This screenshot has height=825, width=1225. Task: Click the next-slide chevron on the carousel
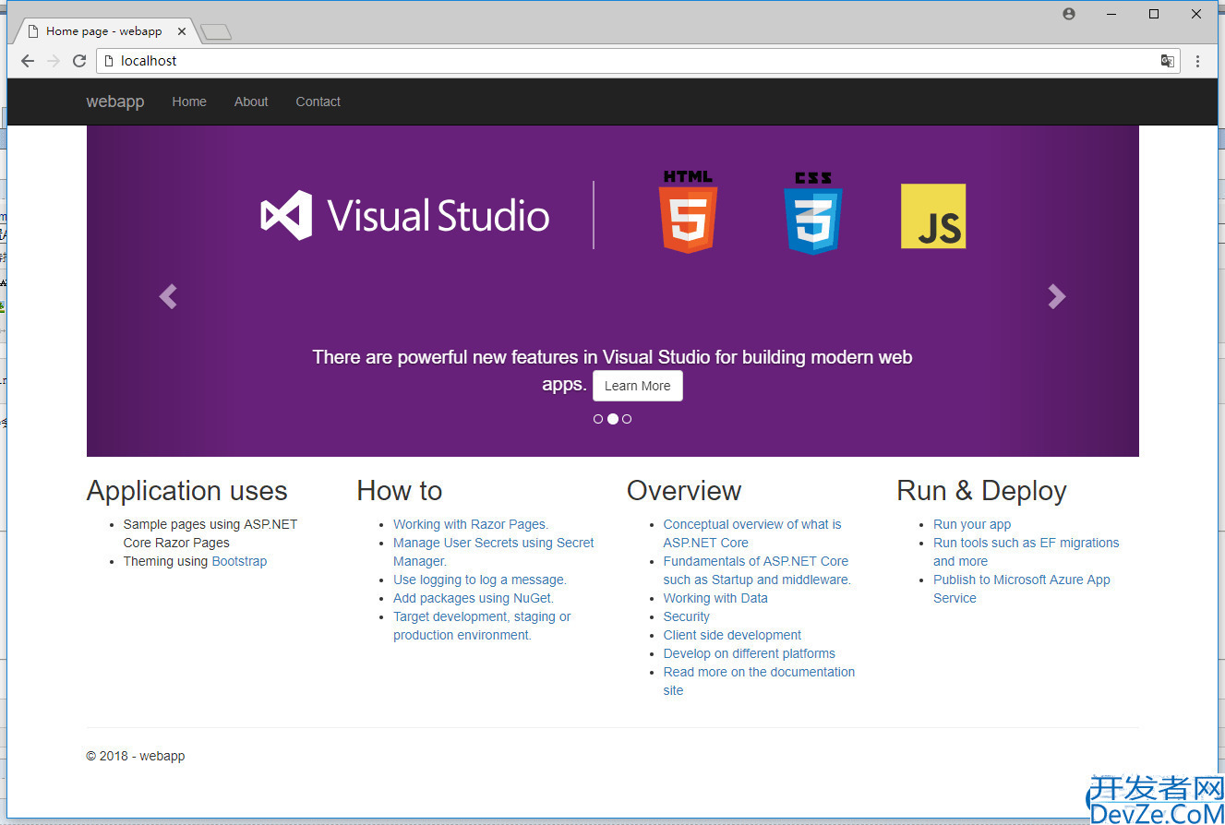[1056, 296]
